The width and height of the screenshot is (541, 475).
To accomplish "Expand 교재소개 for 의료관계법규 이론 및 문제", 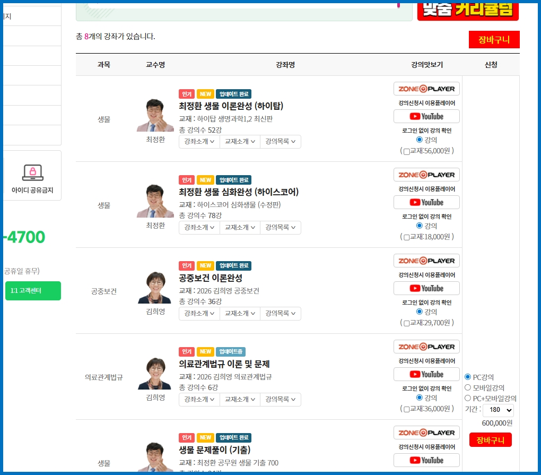I will (x=240, y=400).
